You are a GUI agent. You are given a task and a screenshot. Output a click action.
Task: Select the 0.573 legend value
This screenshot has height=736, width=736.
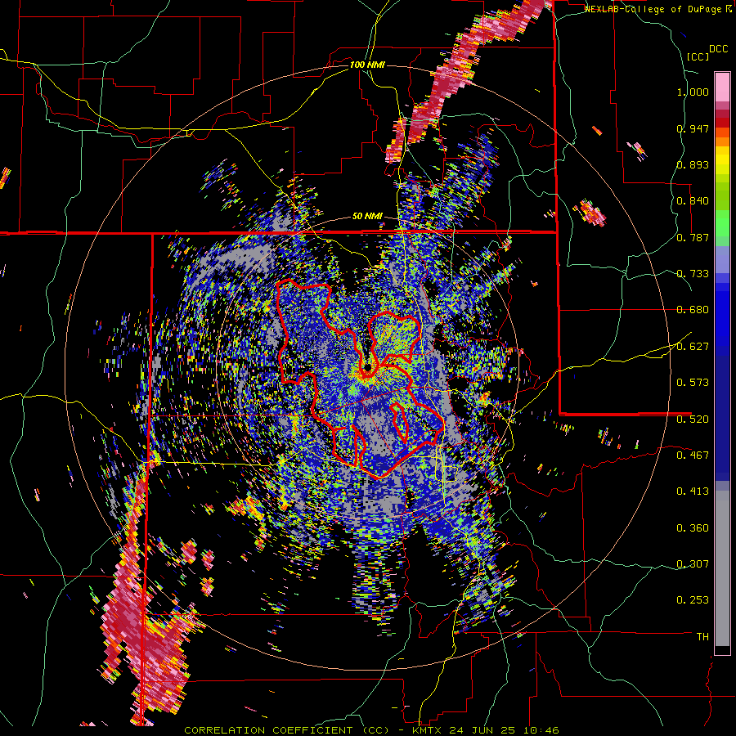[x=693, y=383]
